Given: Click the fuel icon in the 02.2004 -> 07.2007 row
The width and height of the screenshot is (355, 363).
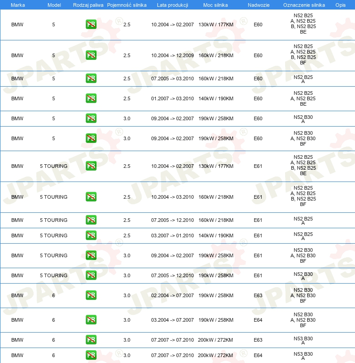Looking at the screenshot, I should (91, 295).
